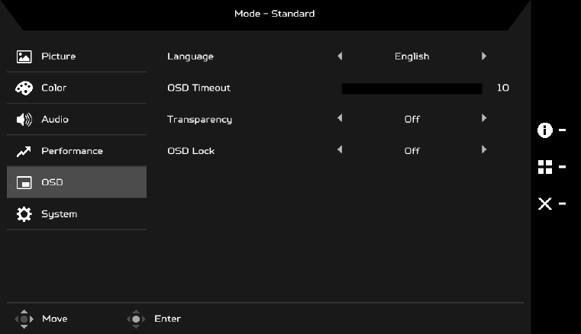Click the English language value
The height and width of the screenshot is (334, 581).
click(412, 56)
